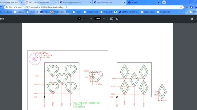This screenshot has width=197, height=110.
Task: Open the Gmail bookmark
Action: [8, 12]
